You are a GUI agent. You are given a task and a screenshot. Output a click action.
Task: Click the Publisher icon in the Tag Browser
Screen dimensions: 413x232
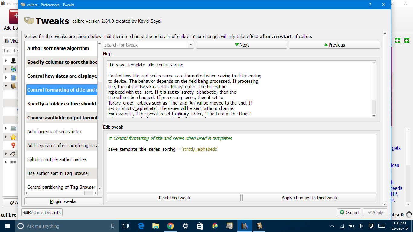pyautogui.click(x=13, y=128)
